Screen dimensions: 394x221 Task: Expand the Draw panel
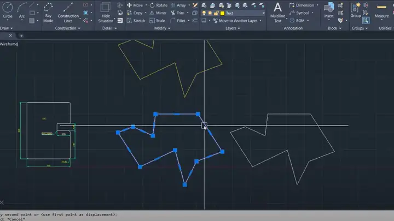click(x=6, y=28)
